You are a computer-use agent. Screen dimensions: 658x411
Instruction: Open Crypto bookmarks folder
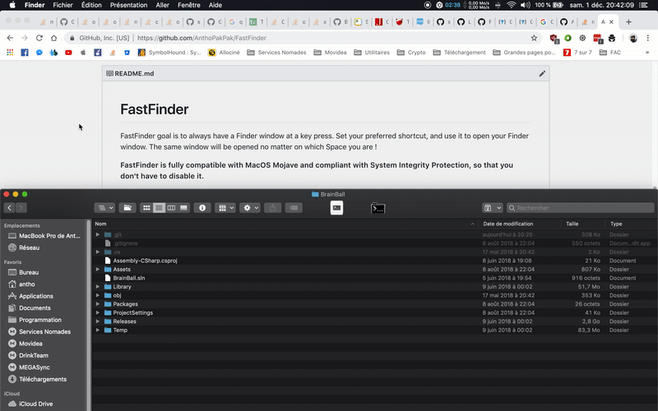pos(411,53)
